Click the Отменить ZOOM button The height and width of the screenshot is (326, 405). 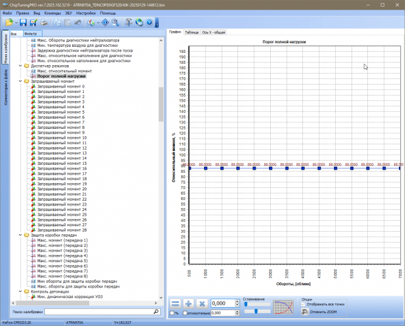click(x=319, y=312)
